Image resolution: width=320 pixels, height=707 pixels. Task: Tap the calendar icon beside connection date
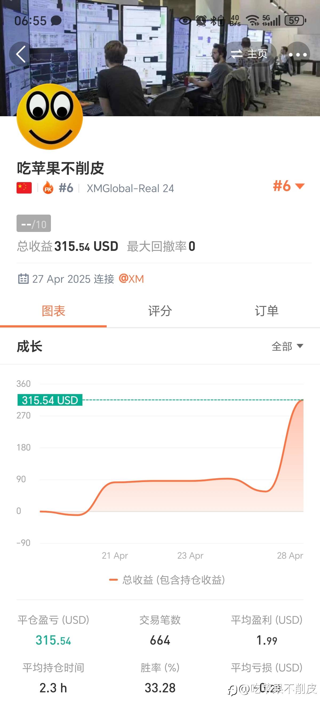(23, 279)
